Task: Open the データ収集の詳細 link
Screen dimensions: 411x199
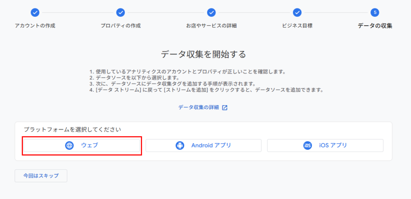Action: tap(199, 107)
